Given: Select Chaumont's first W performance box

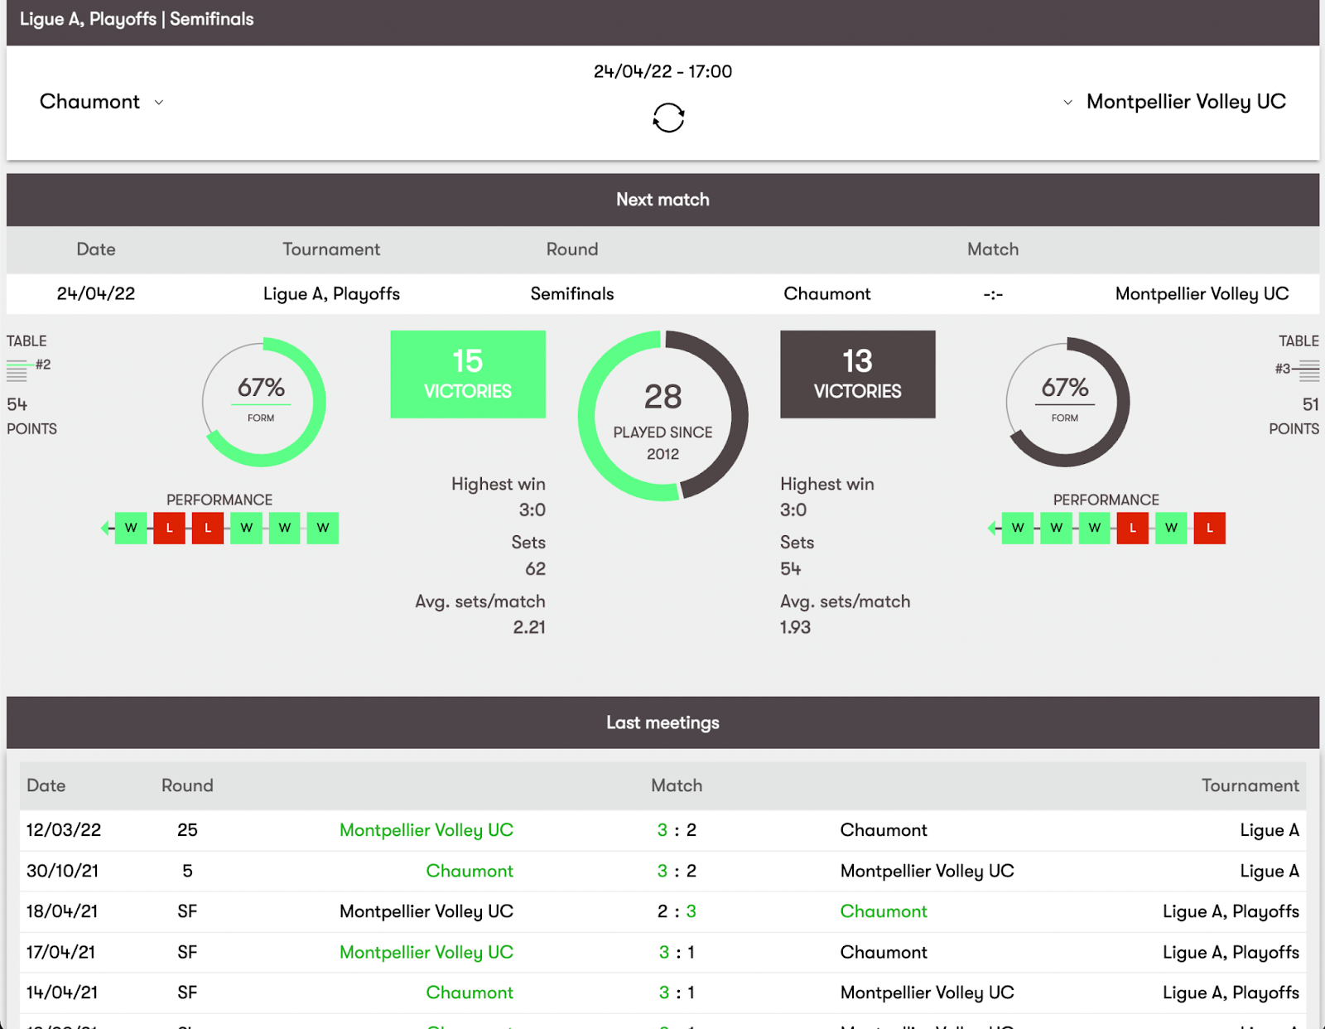Looking at the screenshot, I should click(131, 528).
